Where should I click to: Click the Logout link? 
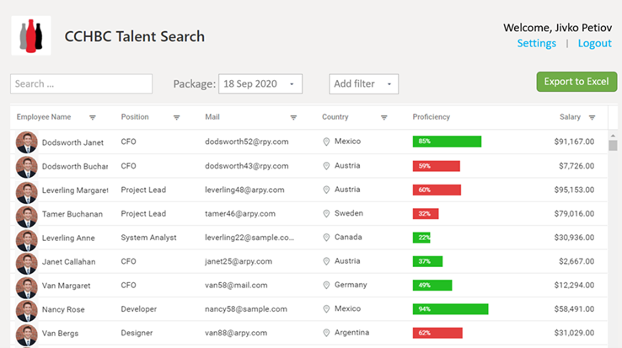point(595,43)
